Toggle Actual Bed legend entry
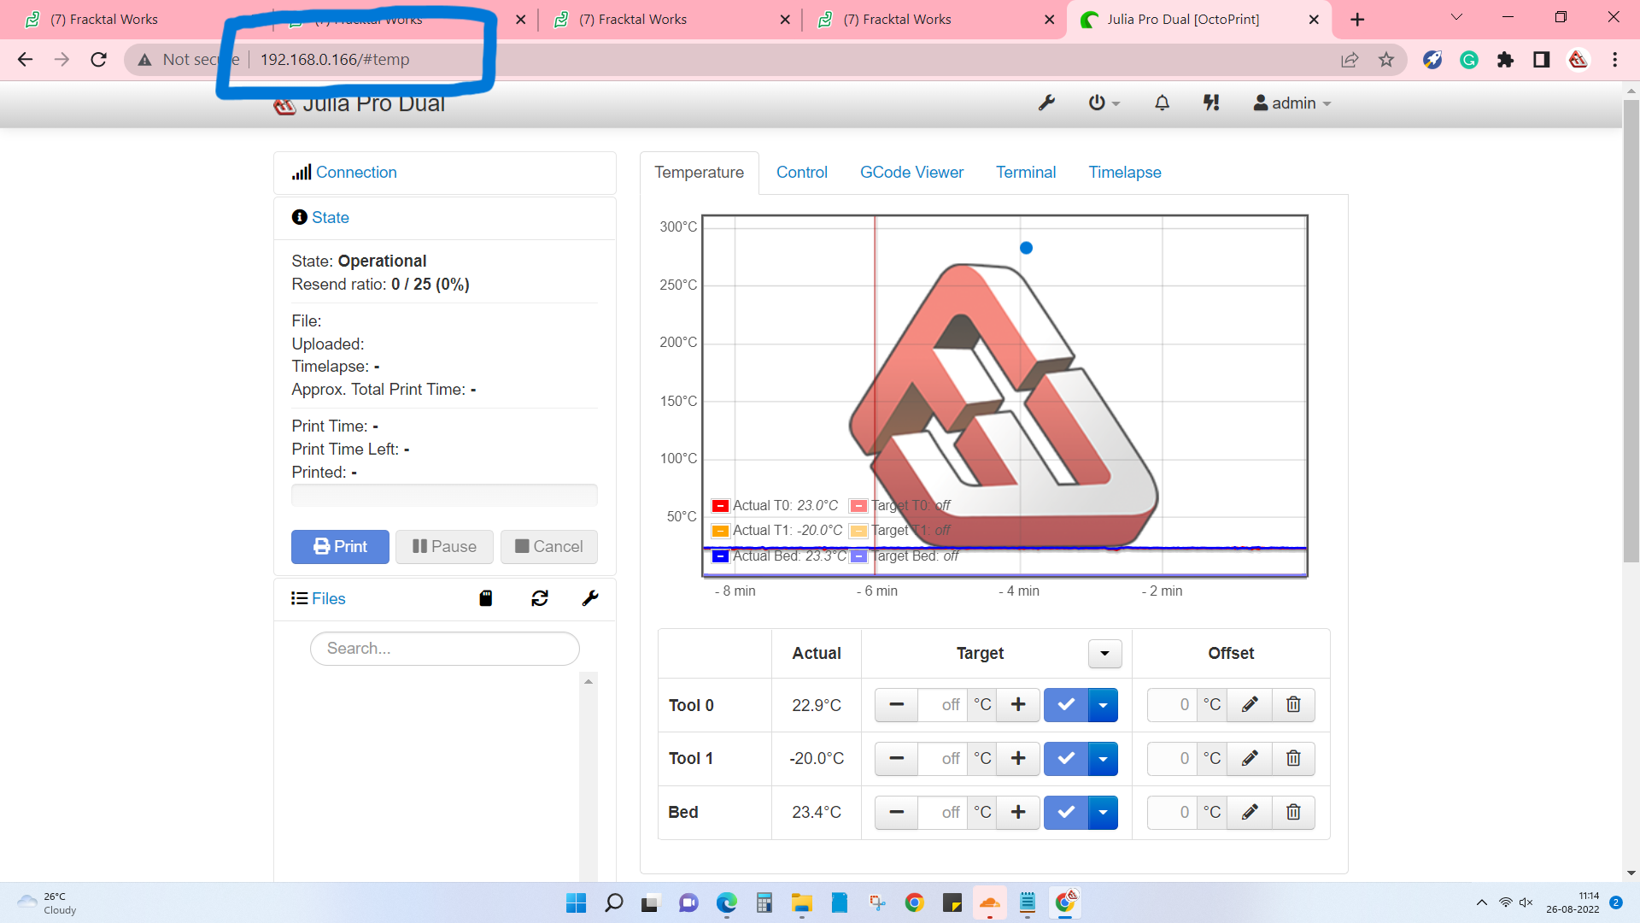Viewport: 1640px width, 923px height. coord(777,556)
